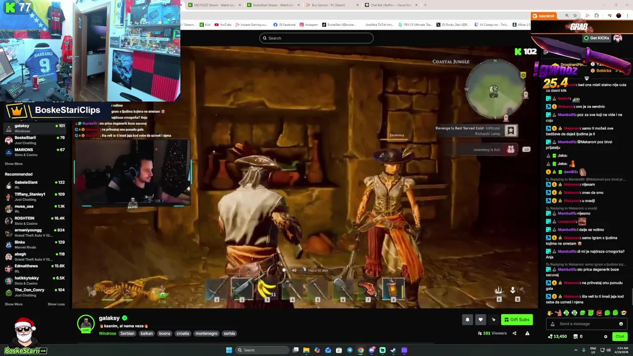Open the Edmatthews recommended channel
Viewport: 633px width, 356px height.
coord(35,268)
